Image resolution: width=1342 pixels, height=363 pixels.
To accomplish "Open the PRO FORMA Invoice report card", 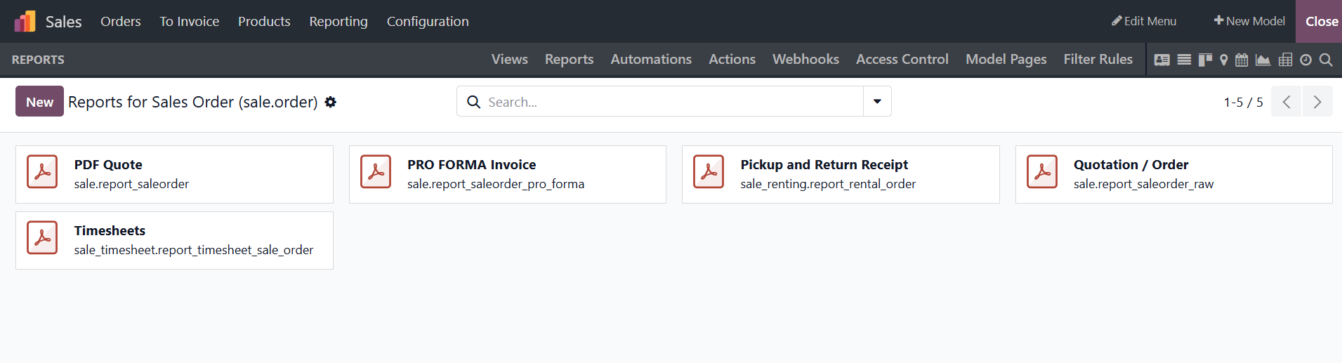I will pyautogui.click(x=507, y=174).
